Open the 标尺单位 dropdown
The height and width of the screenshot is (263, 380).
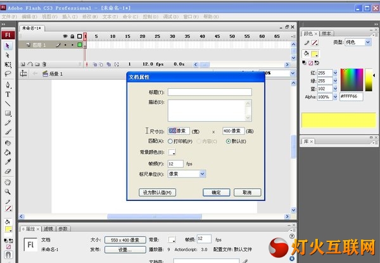[x=203, y=174]
